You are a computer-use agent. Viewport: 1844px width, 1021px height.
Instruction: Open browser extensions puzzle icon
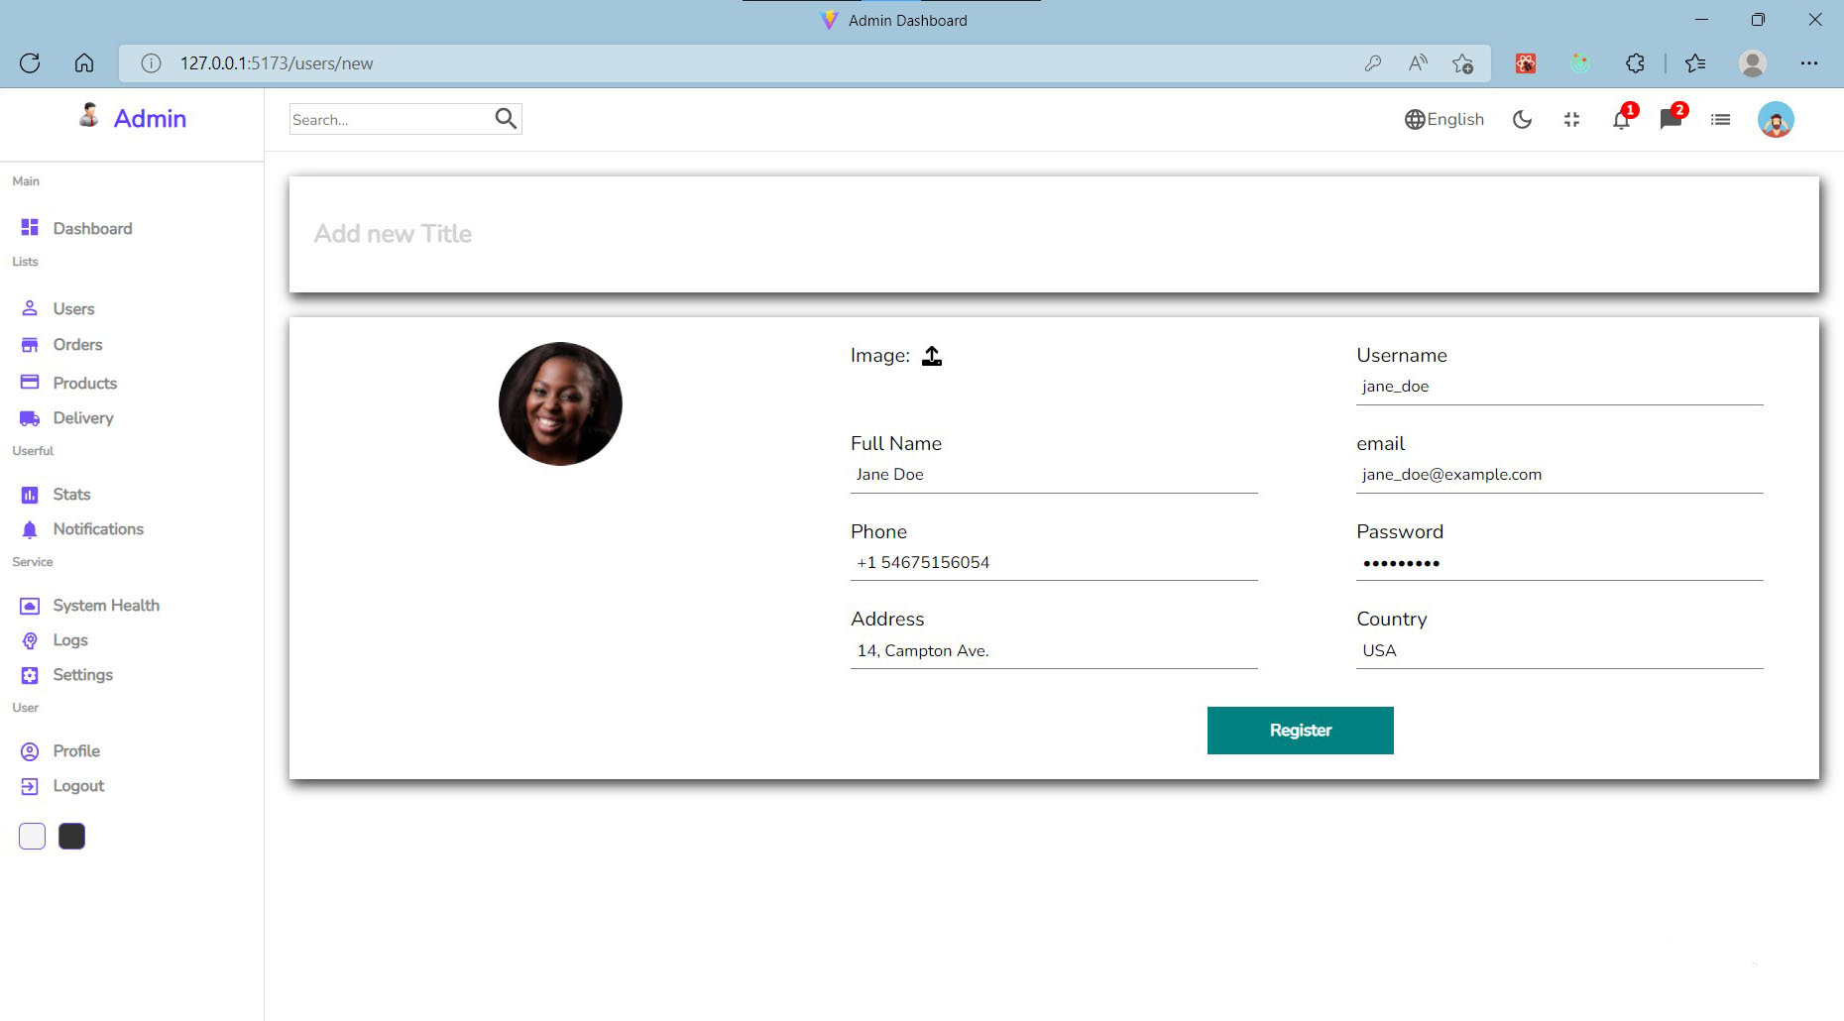(1635, 63)
